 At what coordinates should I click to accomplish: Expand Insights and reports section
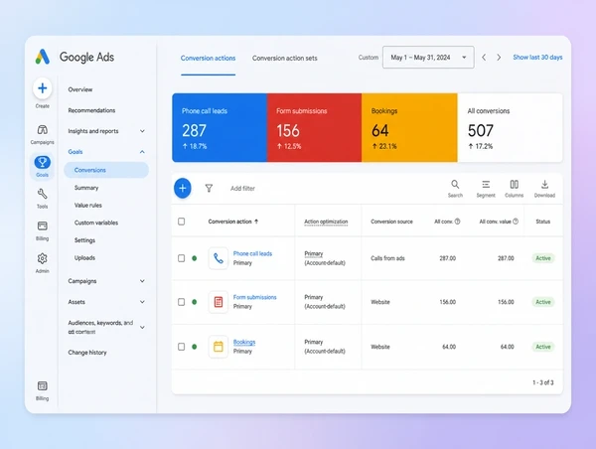(142, 131)
